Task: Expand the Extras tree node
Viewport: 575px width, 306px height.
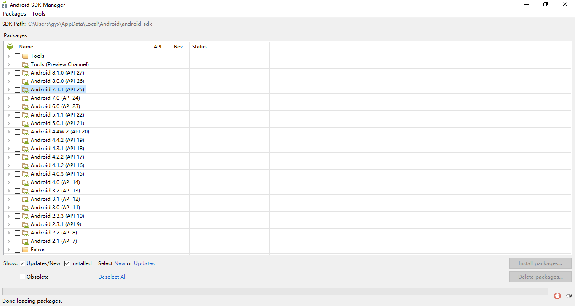Action: tap(8, 250)
